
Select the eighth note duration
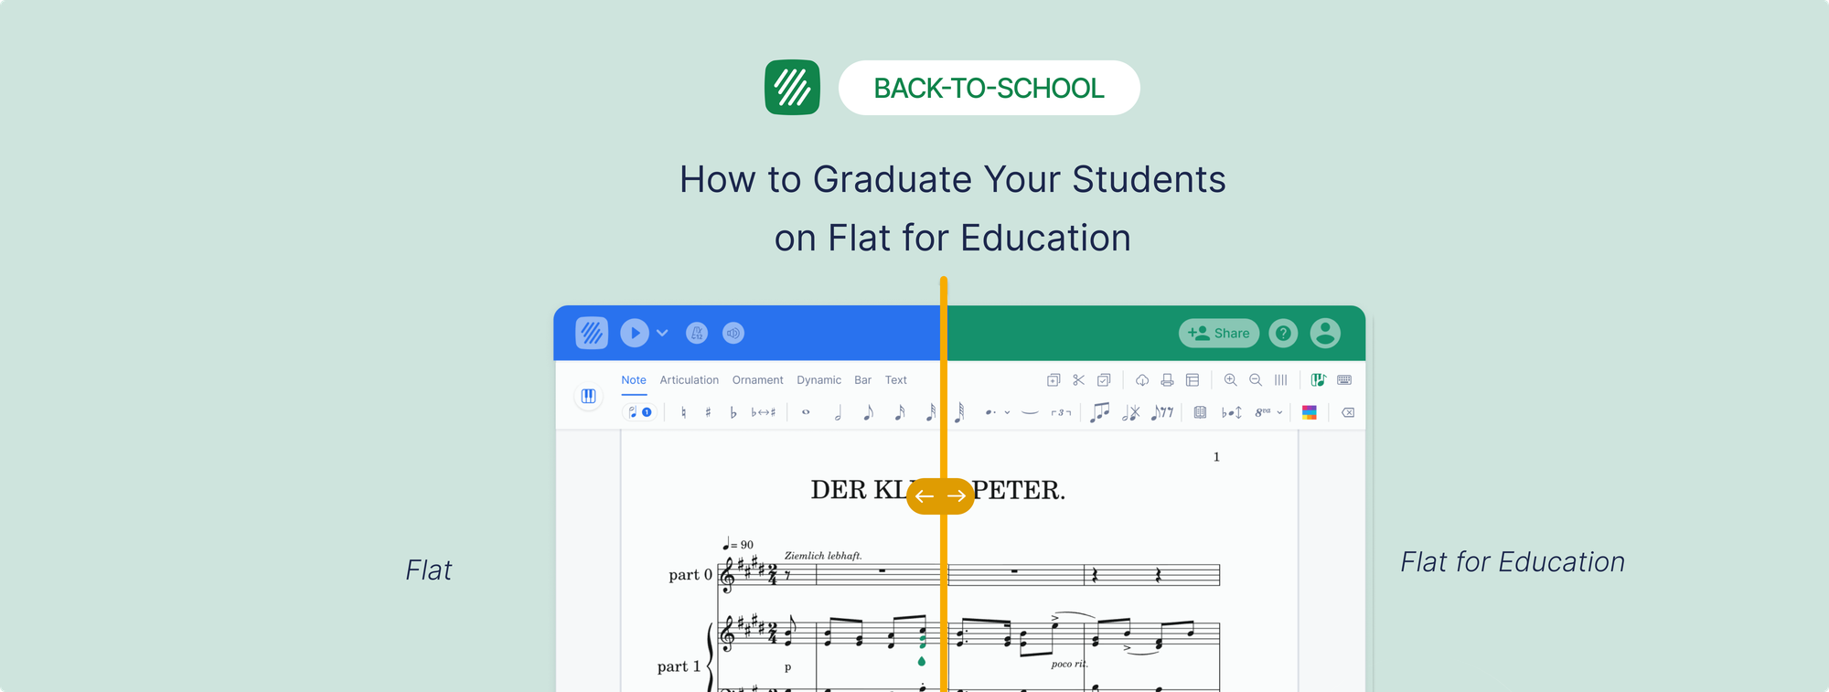[x=869, y=413]
